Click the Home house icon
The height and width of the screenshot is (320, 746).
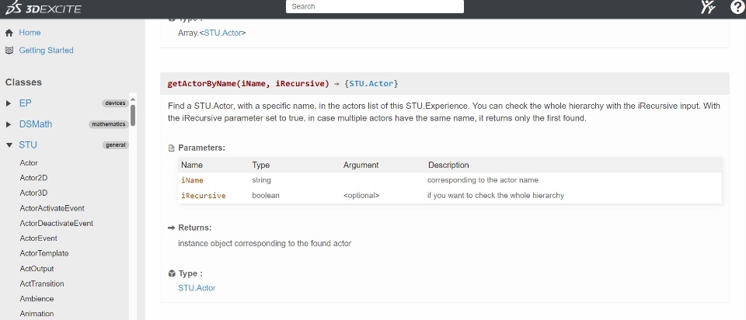(x=9, y=33)
